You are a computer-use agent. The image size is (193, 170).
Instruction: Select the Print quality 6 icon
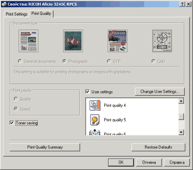(x=94, y=133)
